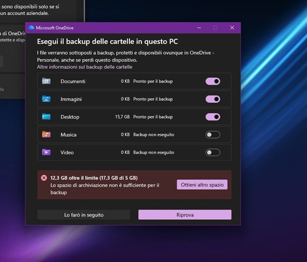
Task: Click the Video folder icon
Action: (46, 152)
